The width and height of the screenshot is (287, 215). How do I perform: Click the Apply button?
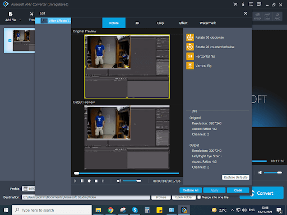point(214,190)
